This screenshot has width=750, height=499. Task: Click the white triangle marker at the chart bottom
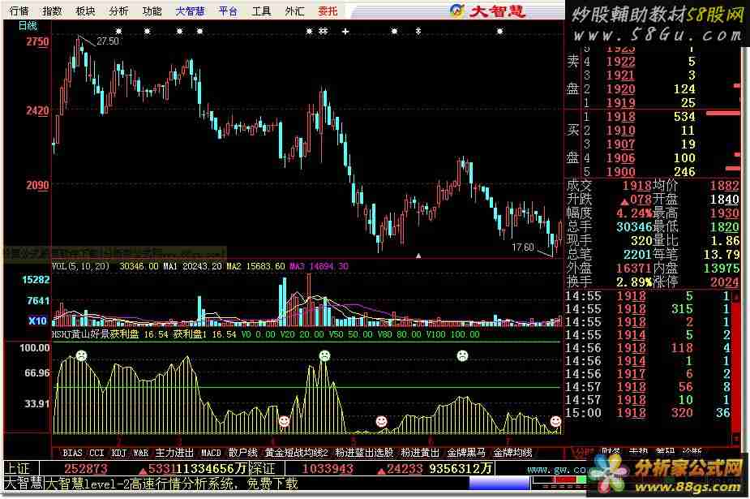coord(418,256)
